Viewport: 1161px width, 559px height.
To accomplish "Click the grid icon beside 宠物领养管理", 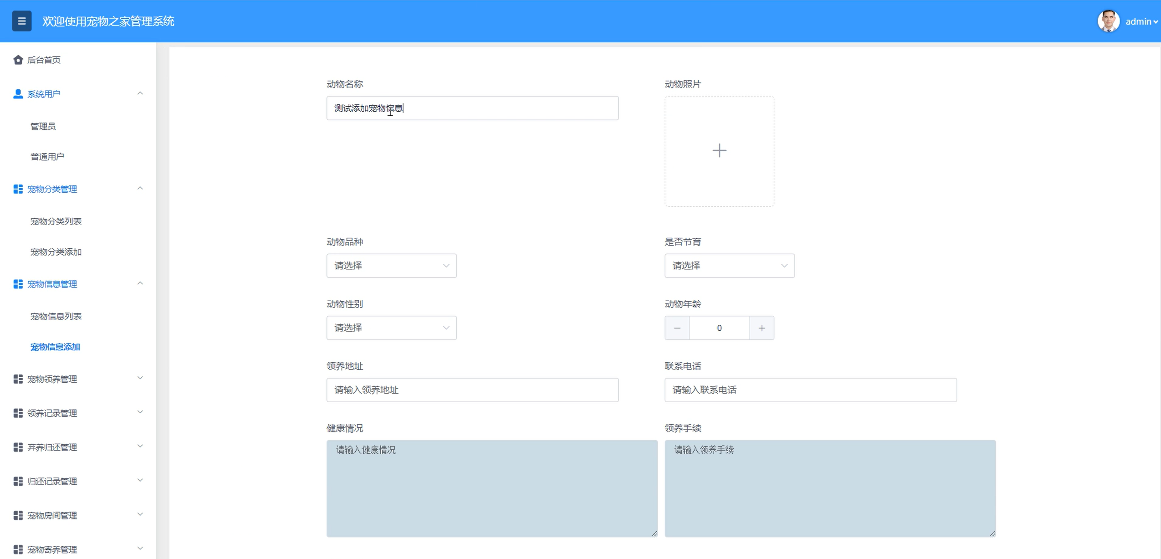I will (x=18, y=379).
